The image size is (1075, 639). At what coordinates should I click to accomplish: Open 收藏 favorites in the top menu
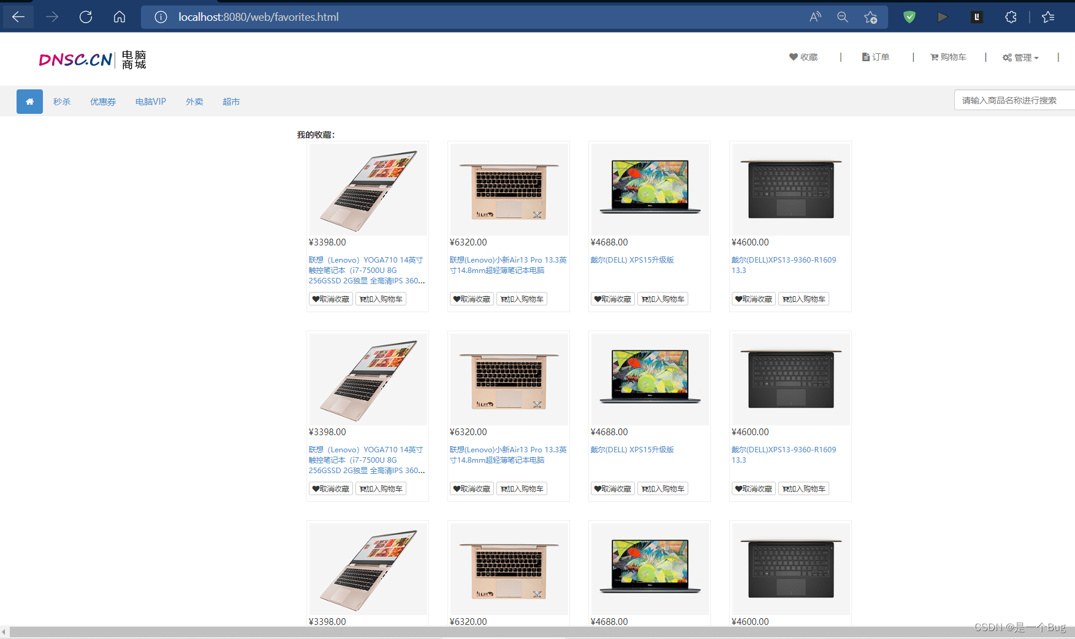point(803,57)
